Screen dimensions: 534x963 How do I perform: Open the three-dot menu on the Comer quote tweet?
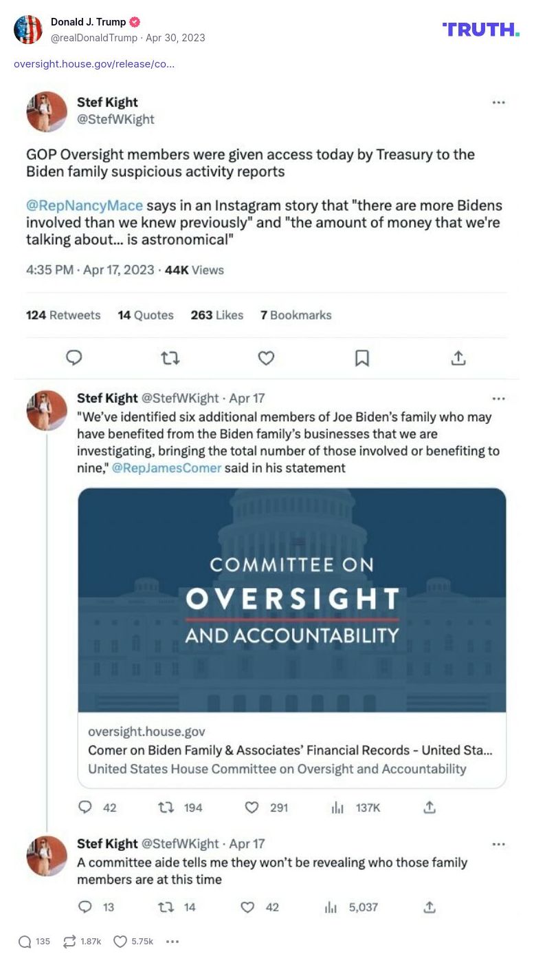(499, 399)
